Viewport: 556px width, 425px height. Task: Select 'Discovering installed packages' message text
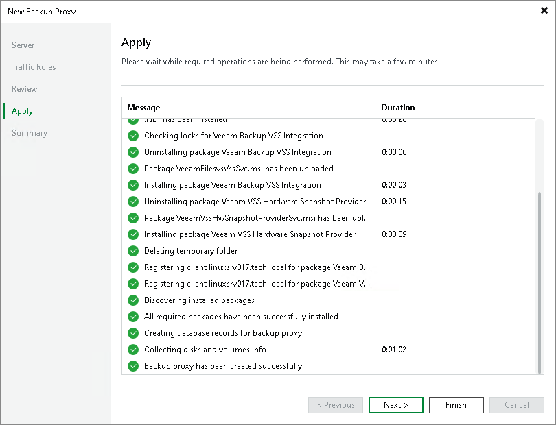tap(199, 300)
